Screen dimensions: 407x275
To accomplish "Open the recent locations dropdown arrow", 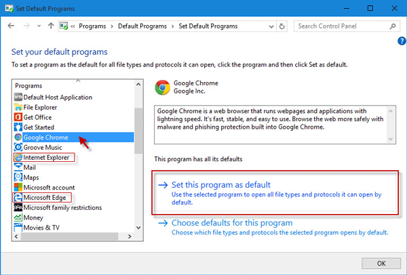I will 39,26.
